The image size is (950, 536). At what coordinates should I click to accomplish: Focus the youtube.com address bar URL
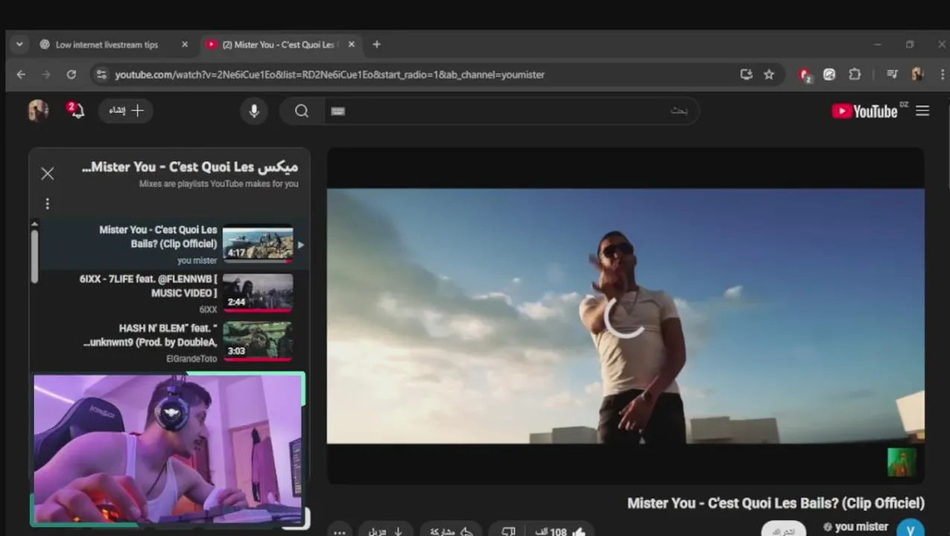coord(329,74)
